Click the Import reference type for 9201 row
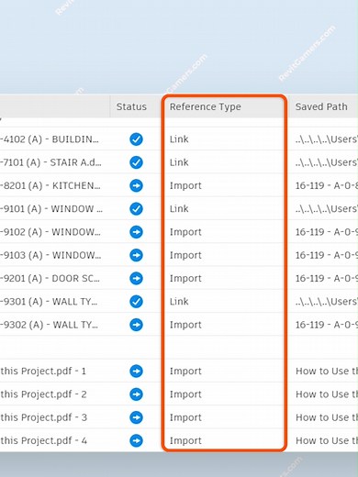358x477 pixels. [185, 279]
